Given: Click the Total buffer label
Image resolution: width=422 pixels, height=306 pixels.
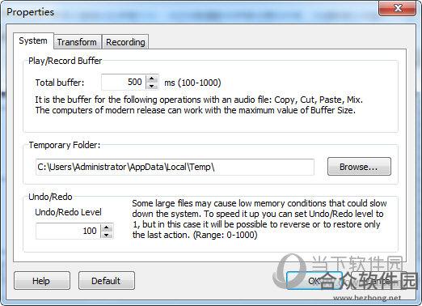Looking at the screenshot, I should pos(60,83).
